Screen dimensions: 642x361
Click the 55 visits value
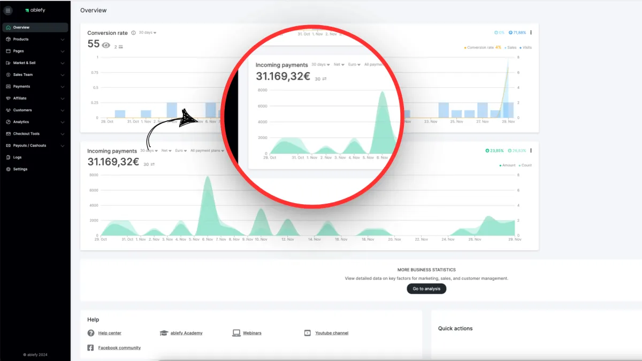pyautogui.click(x=94, y=44)
